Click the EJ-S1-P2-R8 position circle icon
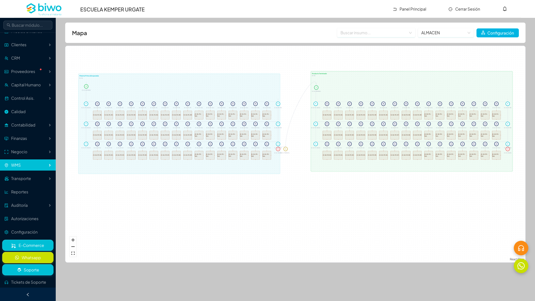 [176, 124]
